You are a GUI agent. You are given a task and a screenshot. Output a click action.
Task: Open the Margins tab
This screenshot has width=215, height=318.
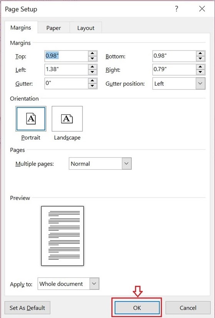coord(21,27)
